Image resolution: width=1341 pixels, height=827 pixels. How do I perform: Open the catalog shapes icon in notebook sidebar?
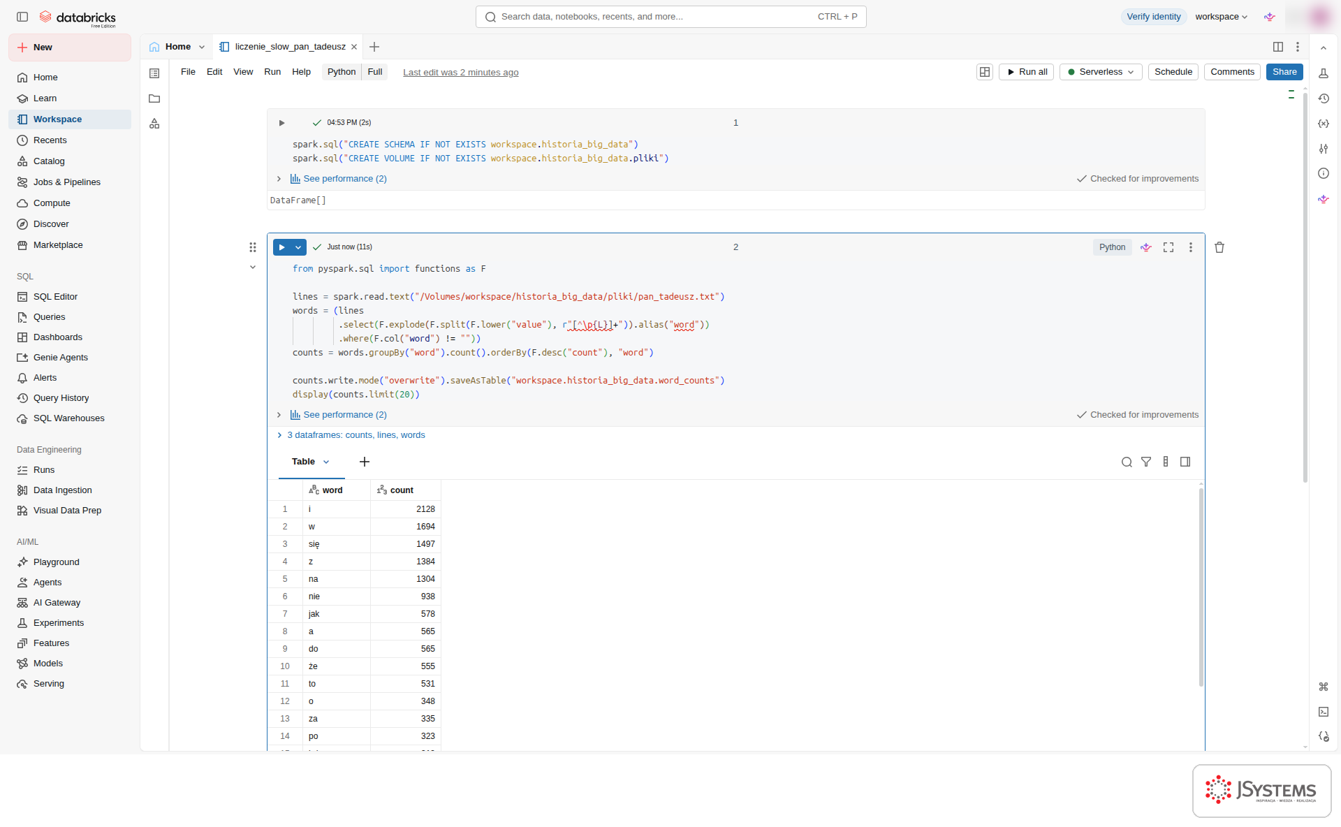pos(154,124)
